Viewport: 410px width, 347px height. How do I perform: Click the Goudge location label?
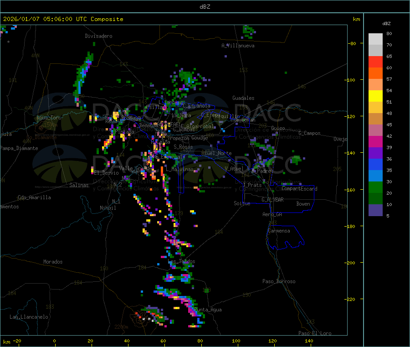(200, 138)
